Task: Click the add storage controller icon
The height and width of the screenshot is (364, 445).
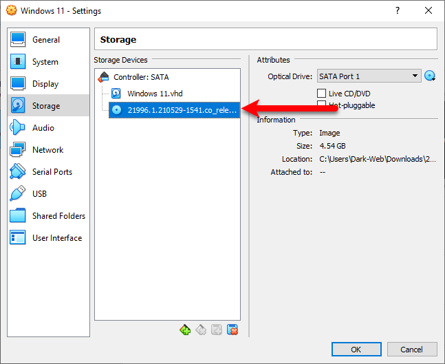Action: click(x=185, y=330)
